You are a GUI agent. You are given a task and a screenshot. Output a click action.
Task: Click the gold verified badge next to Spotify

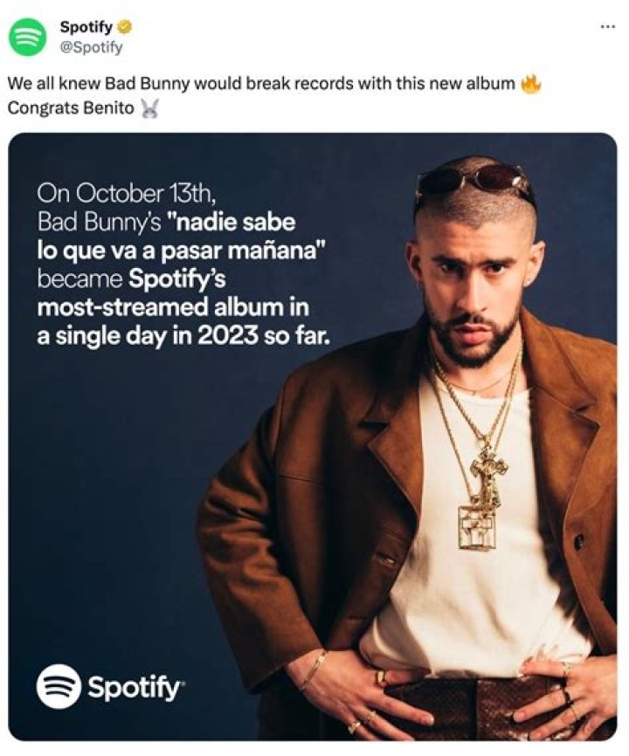(x=123, y=26)
